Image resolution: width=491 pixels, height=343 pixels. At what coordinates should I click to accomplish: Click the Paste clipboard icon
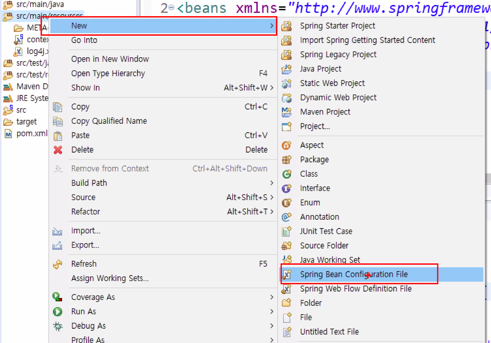(58, 136)
